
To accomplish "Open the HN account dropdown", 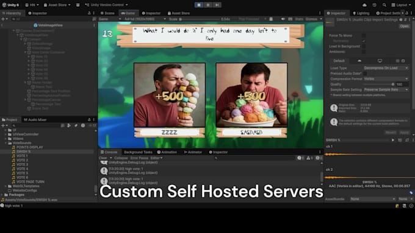I will point(32,5).
